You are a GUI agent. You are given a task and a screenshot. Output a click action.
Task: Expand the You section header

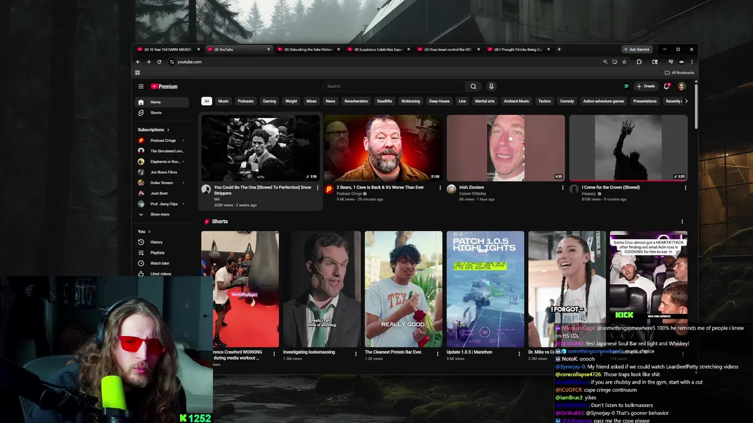pos(144,231)
